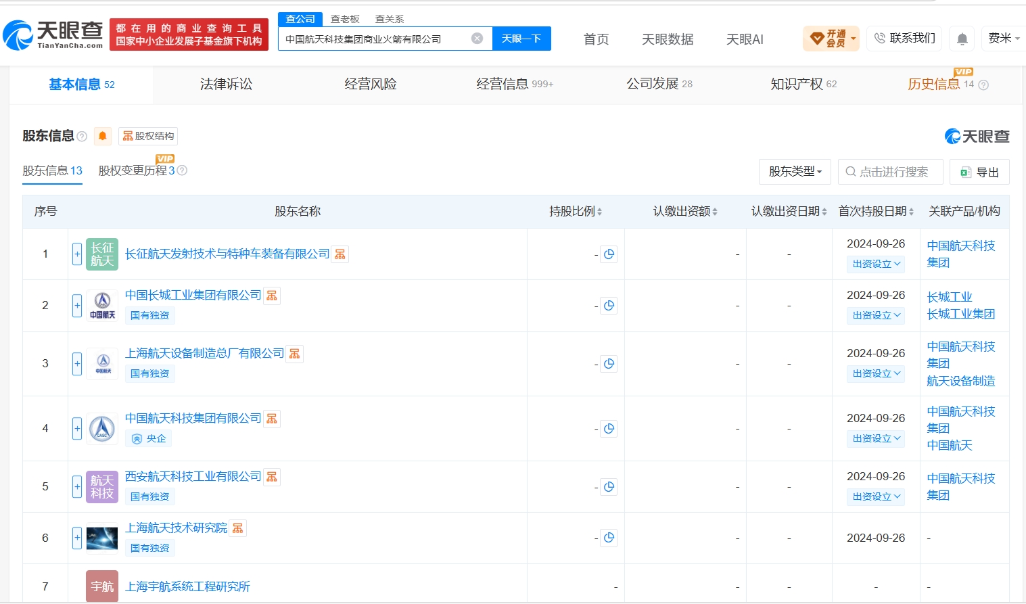
Task: Open equity structure icon next to 中国长城工业集团有限公司
Action: (x=272, y=296)
